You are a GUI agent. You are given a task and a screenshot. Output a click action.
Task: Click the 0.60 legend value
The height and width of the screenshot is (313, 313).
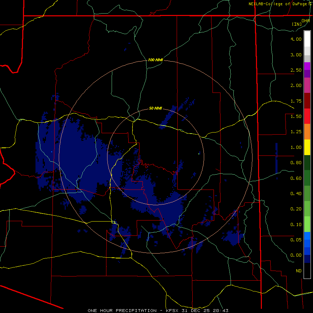[296, 178]
